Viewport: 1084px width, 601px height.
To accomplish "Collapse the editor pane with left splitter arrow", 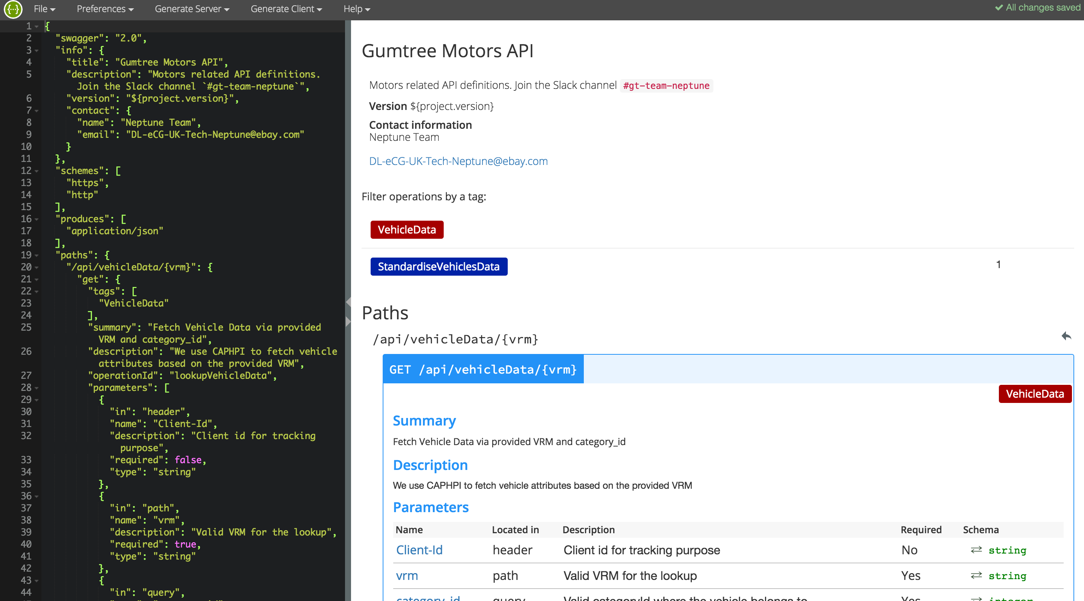I will pos(348,302).
